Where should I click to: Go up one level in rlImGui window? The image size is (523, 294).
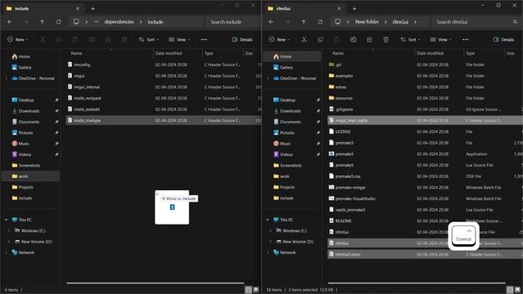pos(304,22)
